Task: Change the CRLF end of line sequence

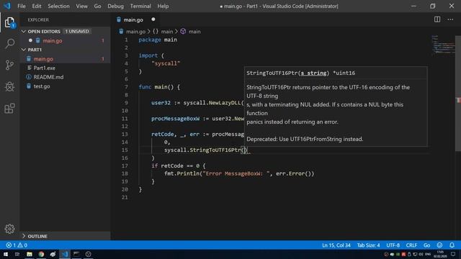Action: [x=411, y=245]
